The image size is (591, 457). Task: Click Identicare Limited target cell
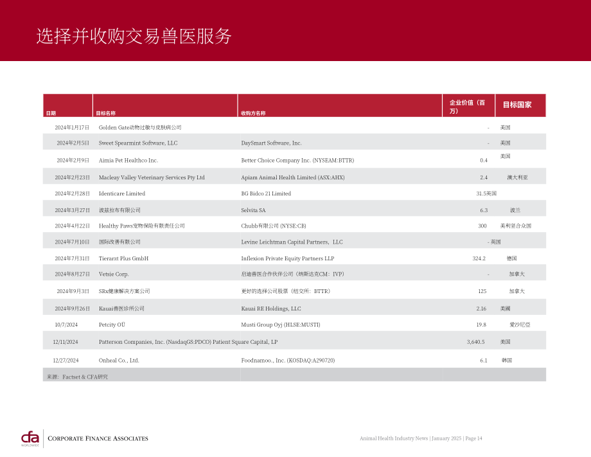coord(122,193)
